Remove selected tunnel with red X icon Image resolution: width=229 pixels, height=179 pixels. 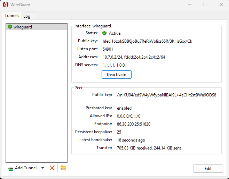pos(52,168)
